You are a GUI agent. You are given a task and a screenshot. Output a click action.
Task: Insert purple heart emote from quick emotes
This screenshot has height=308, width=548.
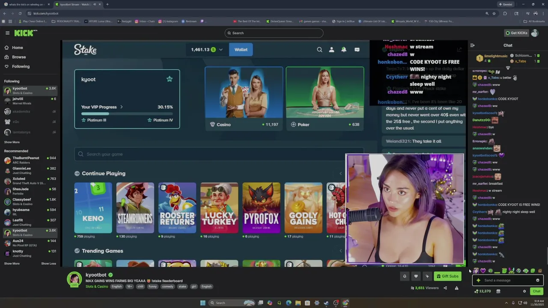483,271
